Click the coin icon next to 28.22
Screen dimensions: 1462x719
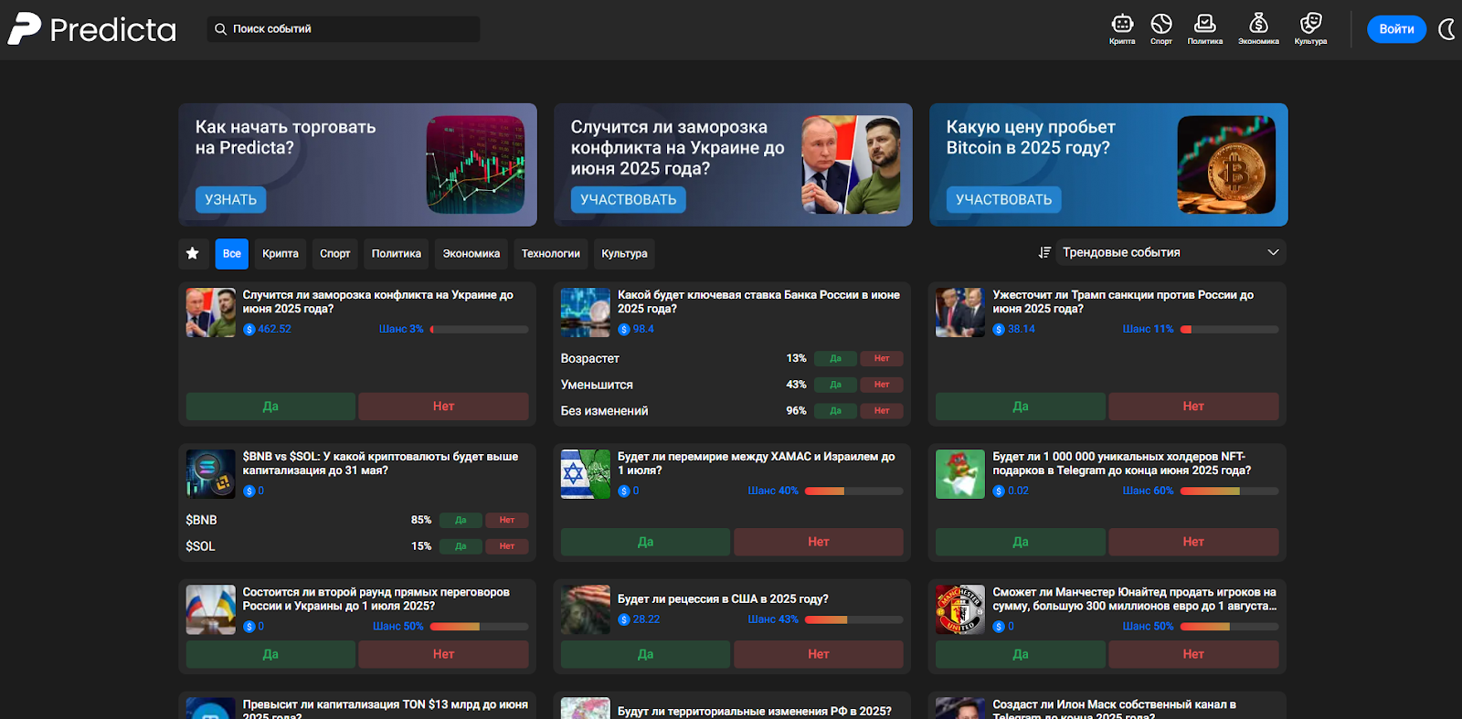coord(624,619)
